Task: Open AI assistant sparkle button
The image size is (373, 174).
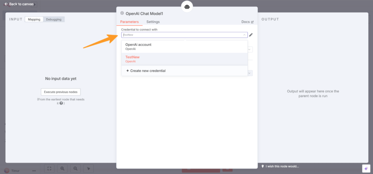Action: [x=366, y=168]
